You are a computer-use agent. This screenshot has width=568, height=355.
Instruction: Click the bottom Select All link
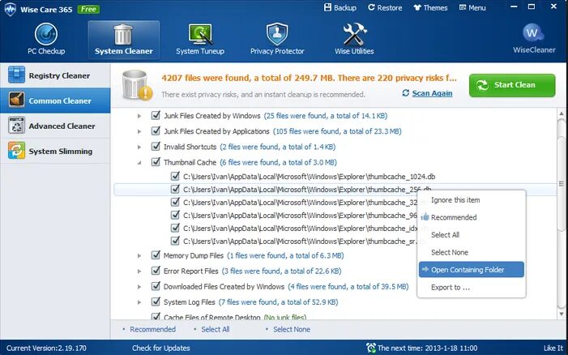click(216, 329)
